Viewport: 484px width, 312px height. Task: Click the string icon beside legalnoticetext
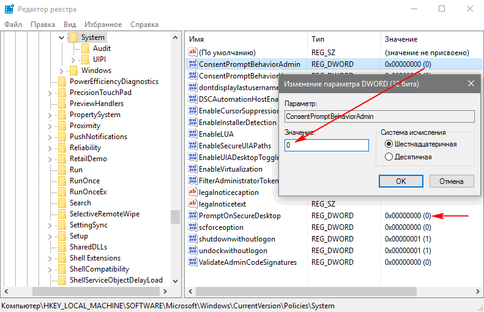tap(193, 204)
